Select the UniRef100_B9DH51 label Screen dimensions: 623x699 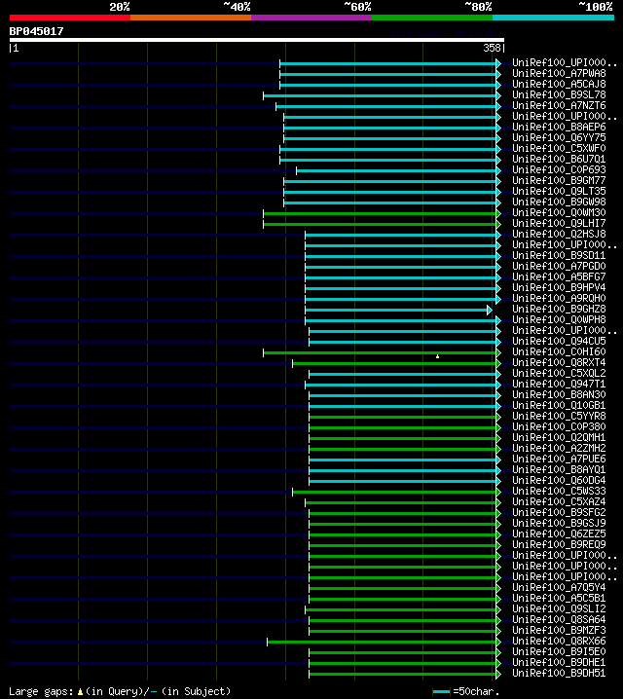point(559,673)
